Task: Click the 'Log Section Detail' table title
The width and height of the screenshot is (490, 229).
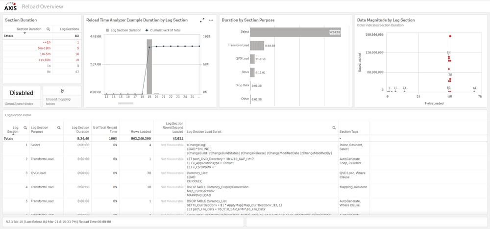Action: click(18, 115)
